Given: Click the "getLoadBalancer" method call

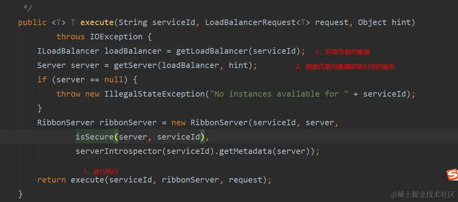Looking at the screenshot, I should point(212,51).
